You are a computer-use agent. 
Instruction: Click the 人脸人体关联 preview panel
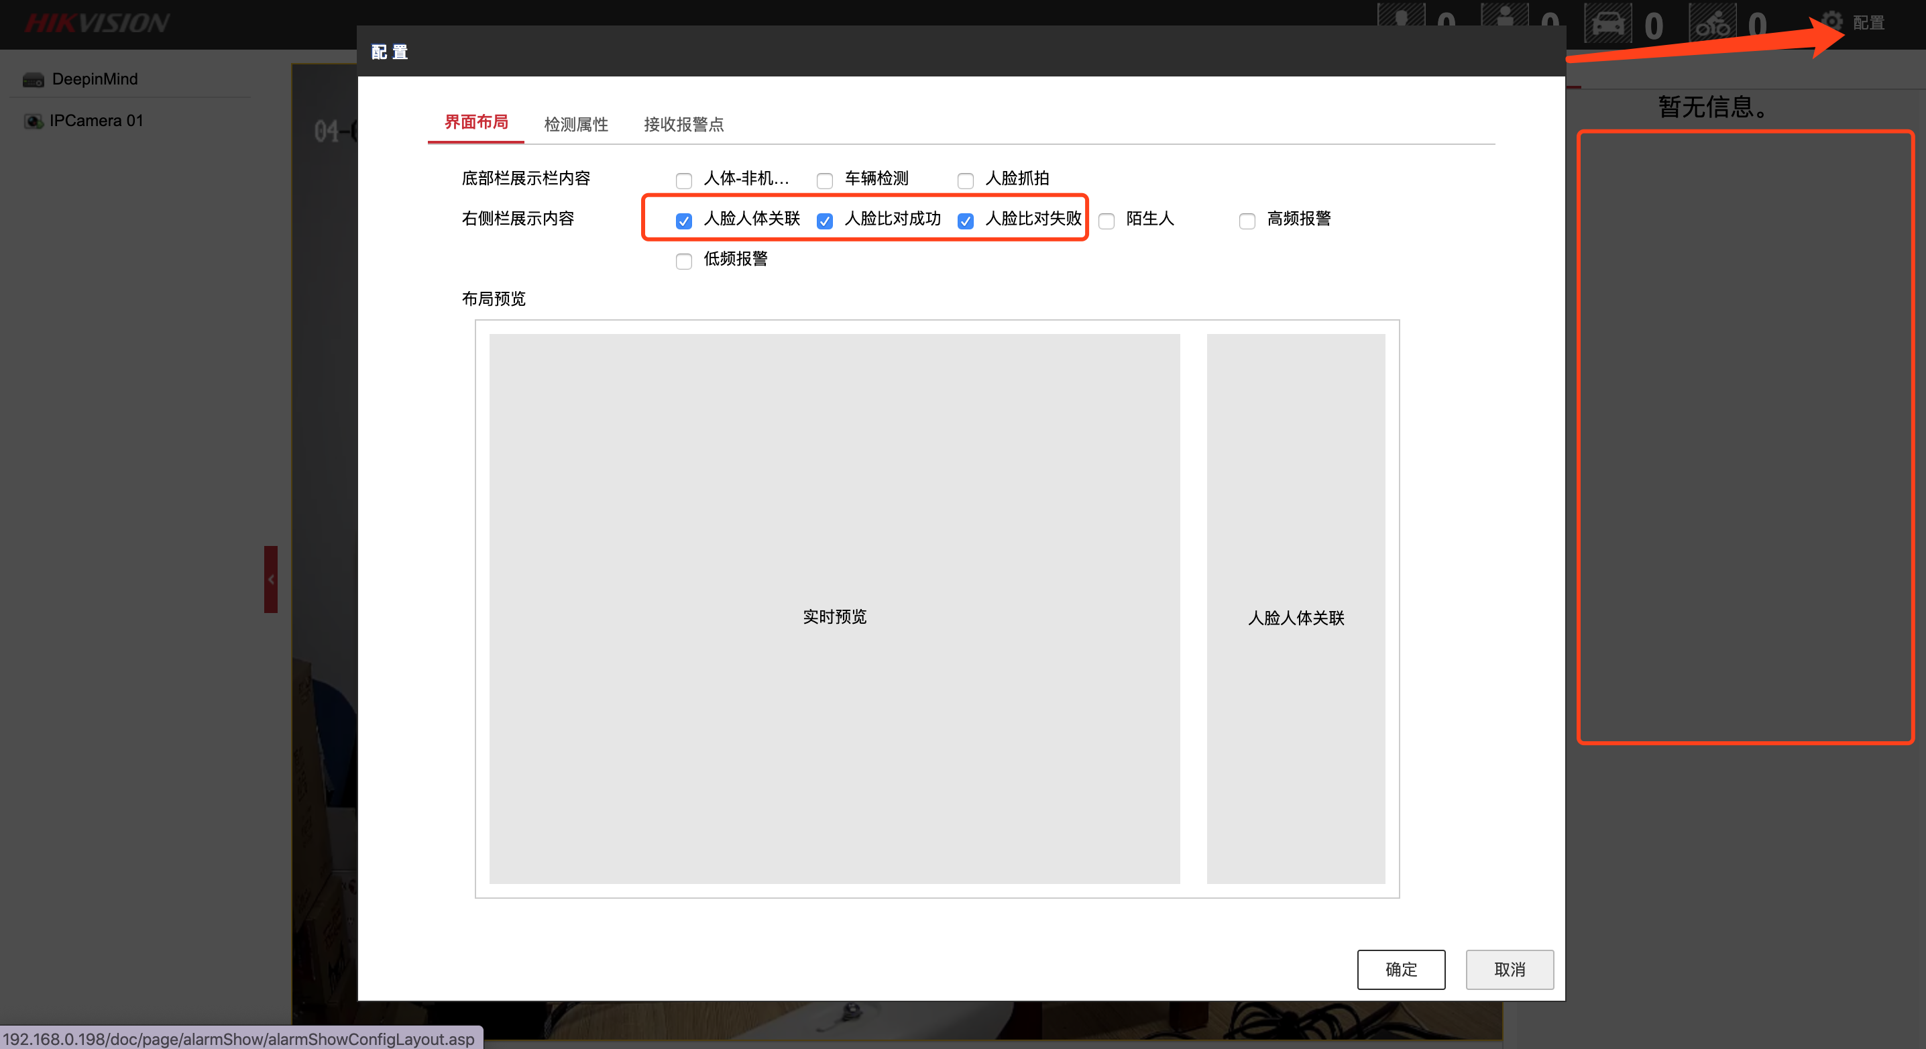click(1295, 608)
